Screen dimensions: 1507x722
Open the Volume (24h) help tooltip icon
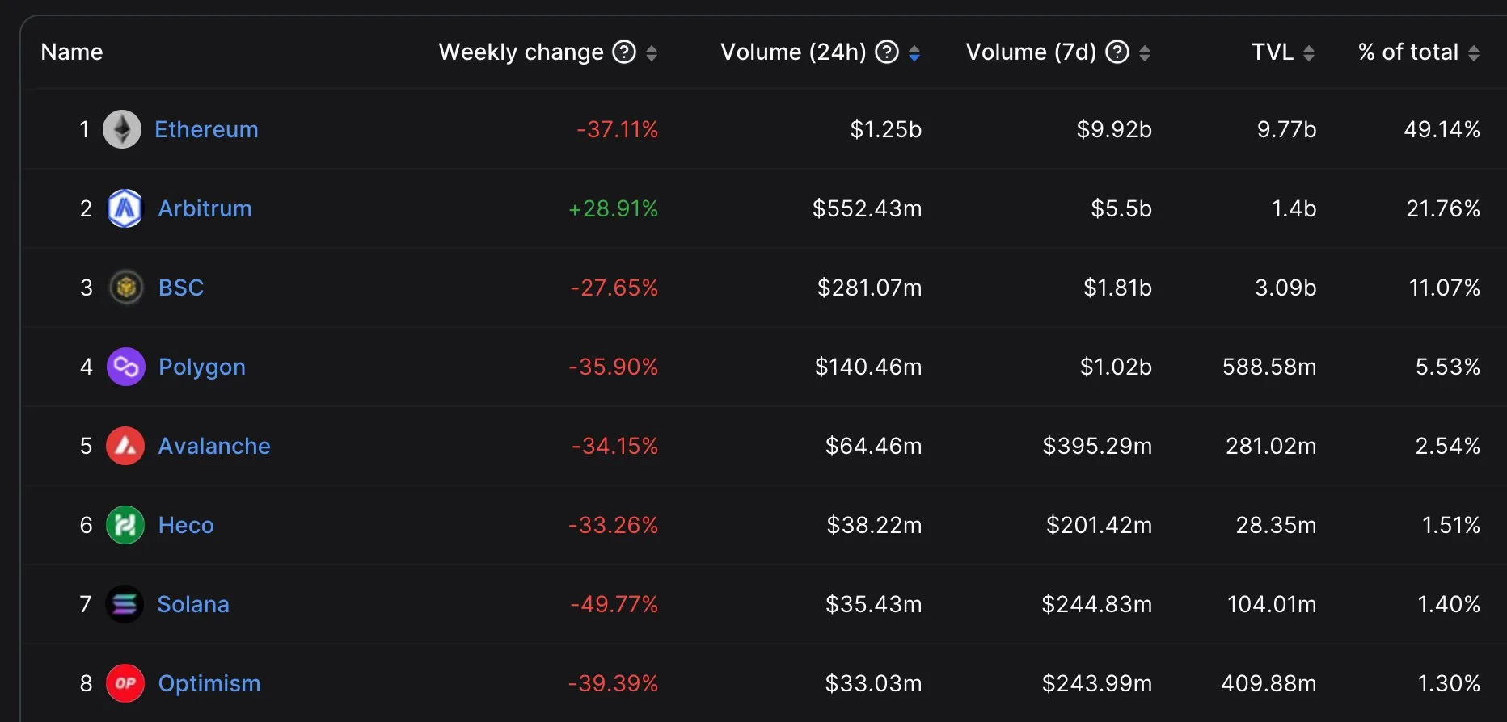(x=887, y=52)
